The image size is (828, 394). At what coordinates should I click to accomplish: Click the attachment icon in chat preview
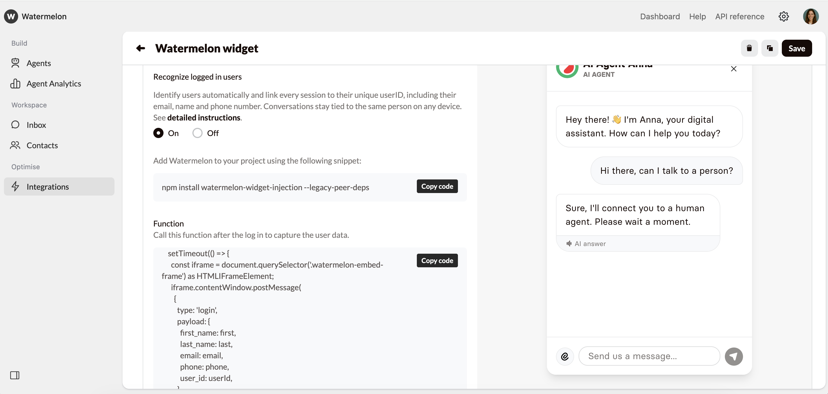tap(565, 356)
